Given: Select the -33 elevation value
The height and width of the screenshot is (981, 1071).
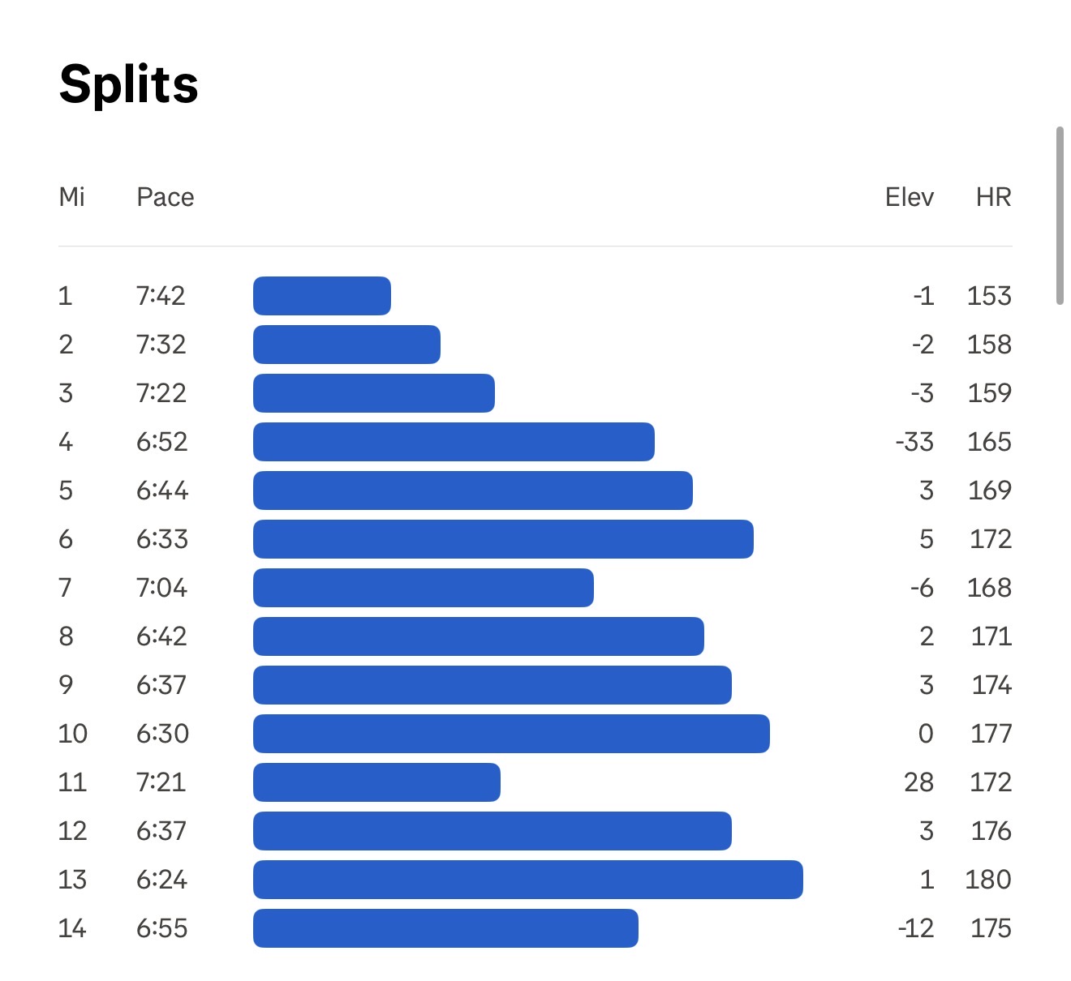Looking at the screenshot, I should click(x=914, y=442).
